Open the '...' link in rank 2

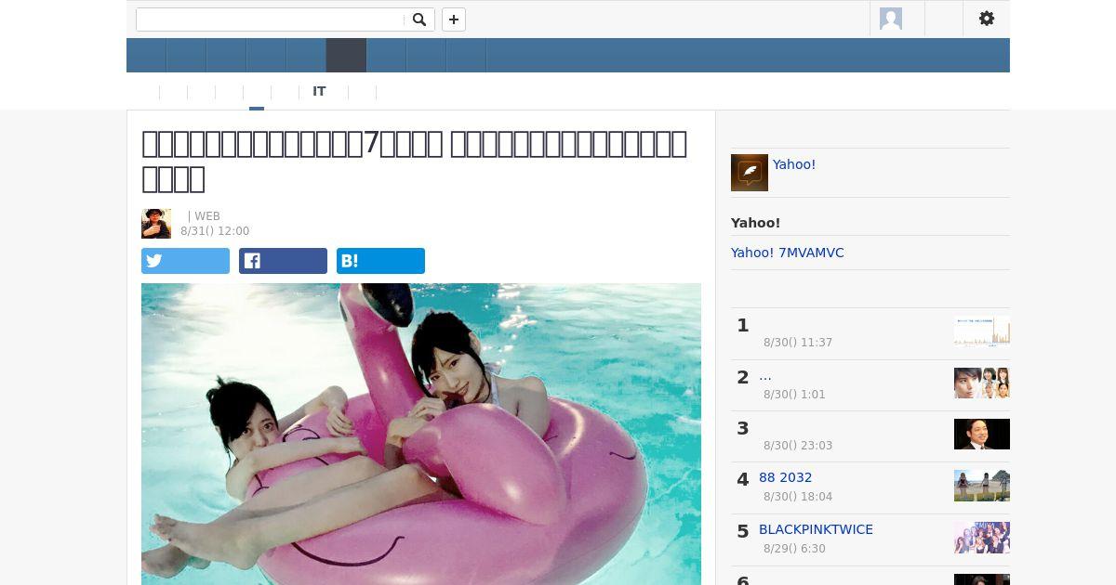(765, 375)
